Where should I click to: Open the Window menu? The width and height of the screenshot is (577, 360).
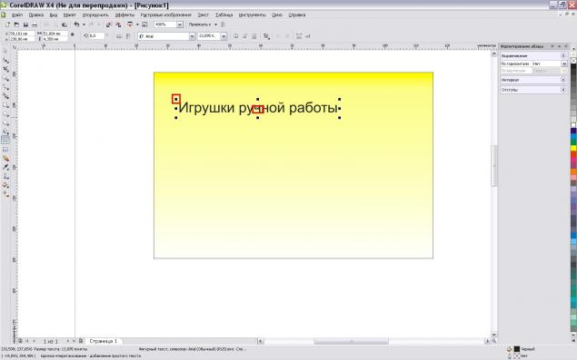click(x=277, y=15)
